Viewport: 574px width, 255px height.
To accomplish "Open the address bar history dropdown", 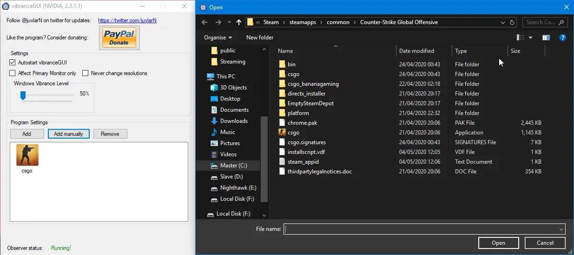I will click(503, 22).
